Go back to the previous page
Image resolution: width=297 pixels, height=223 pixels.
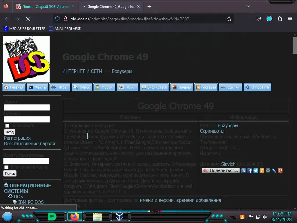point(7,19)
